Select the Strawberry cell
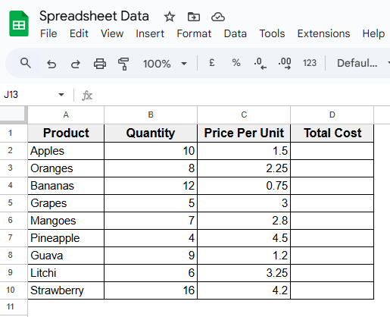390x317 pixels. (x=66, y=290)
